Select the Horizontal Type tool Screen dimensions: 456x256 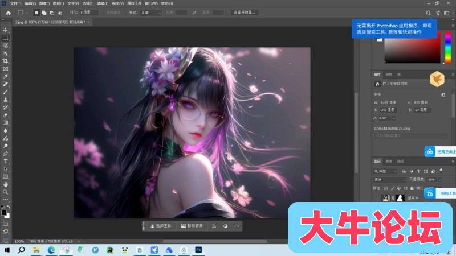pos(5,162)
